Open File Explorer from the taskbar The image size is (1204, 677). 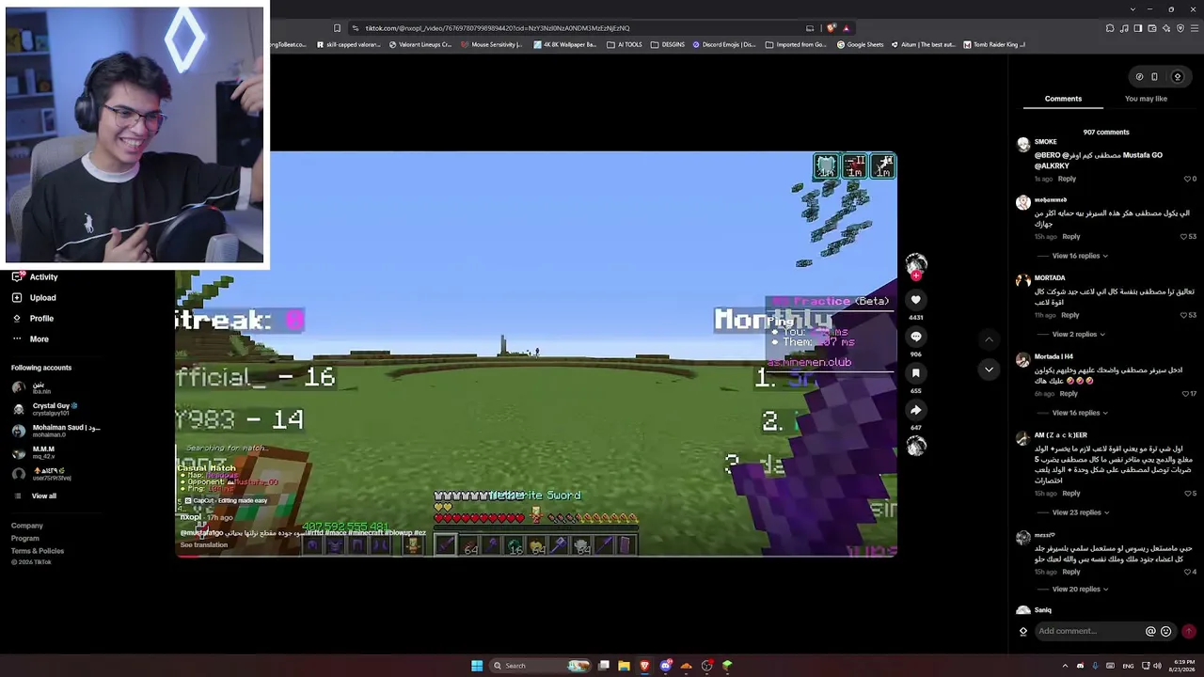(x=624, y=666)
